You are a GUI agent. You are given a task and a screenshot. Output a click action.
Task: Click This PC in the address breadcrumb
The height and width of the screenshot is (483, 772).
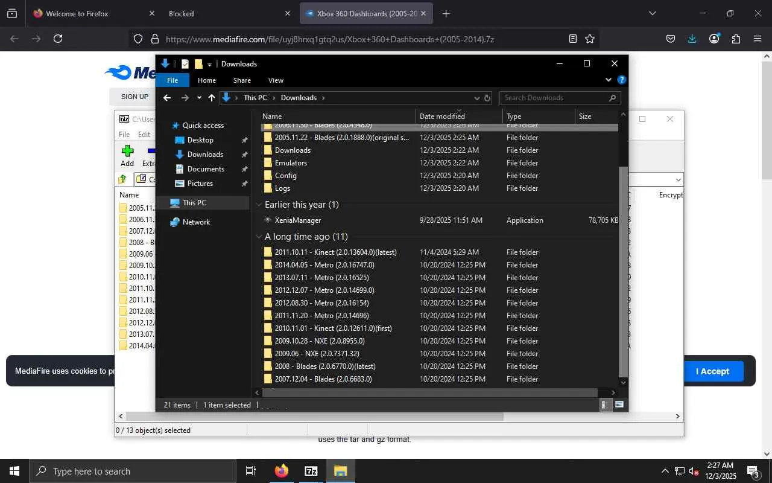(x=255, y=98)
